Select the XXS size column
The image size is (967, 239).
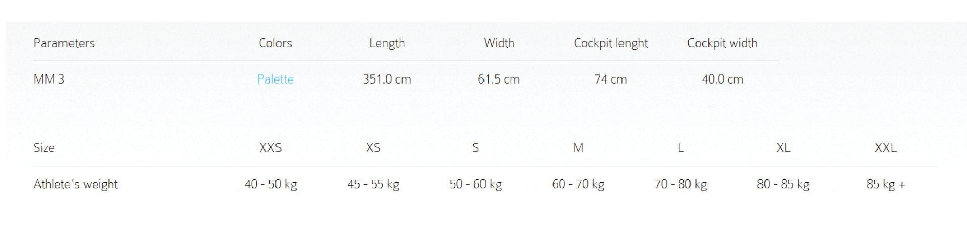tap(270, 148)
